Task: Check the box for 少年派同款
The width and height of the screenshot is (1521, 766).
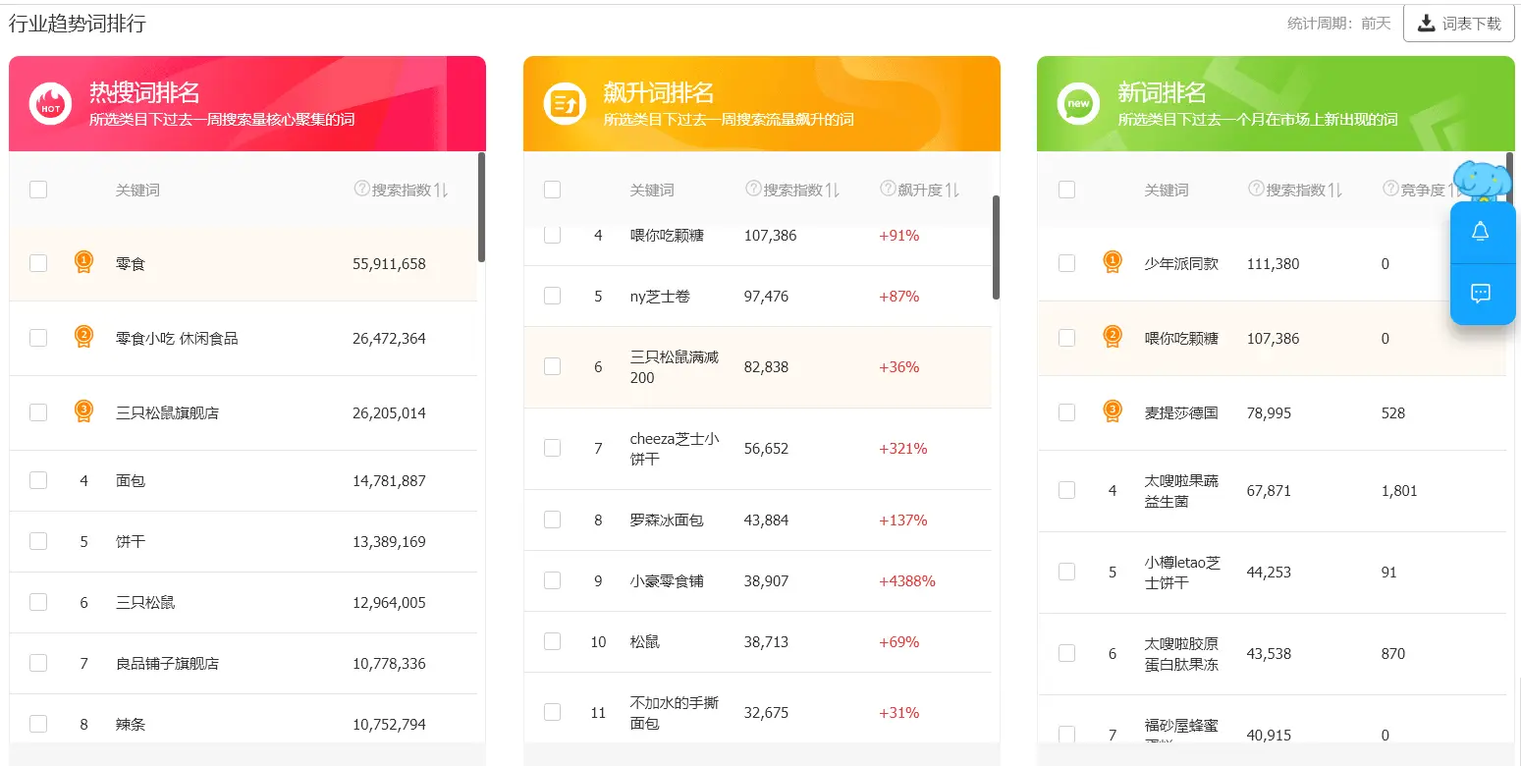Action: [1066, 263]
